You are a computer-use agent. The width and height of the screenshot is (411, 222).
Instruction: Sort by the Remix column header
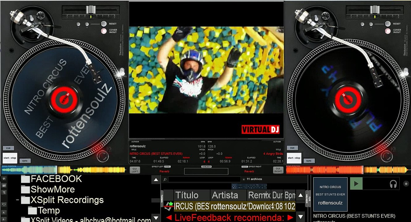point(259,195)
